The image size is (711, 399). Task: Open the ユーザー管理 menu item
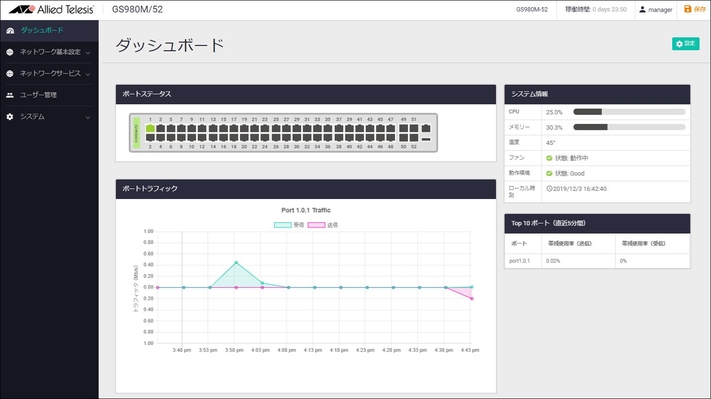[38, 95]
